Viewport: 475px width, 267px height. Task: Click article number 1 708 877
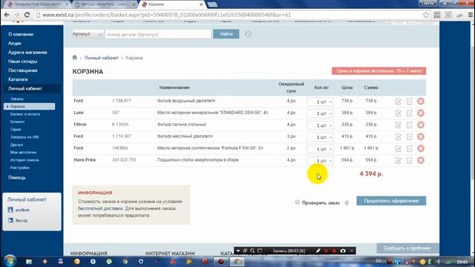[122, 101]
